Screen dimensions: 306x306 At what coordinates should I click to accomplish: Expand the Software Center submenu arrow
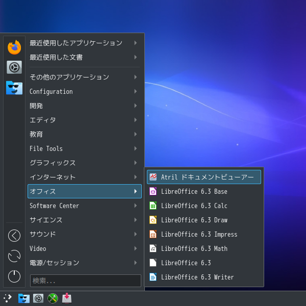[136, 206]
